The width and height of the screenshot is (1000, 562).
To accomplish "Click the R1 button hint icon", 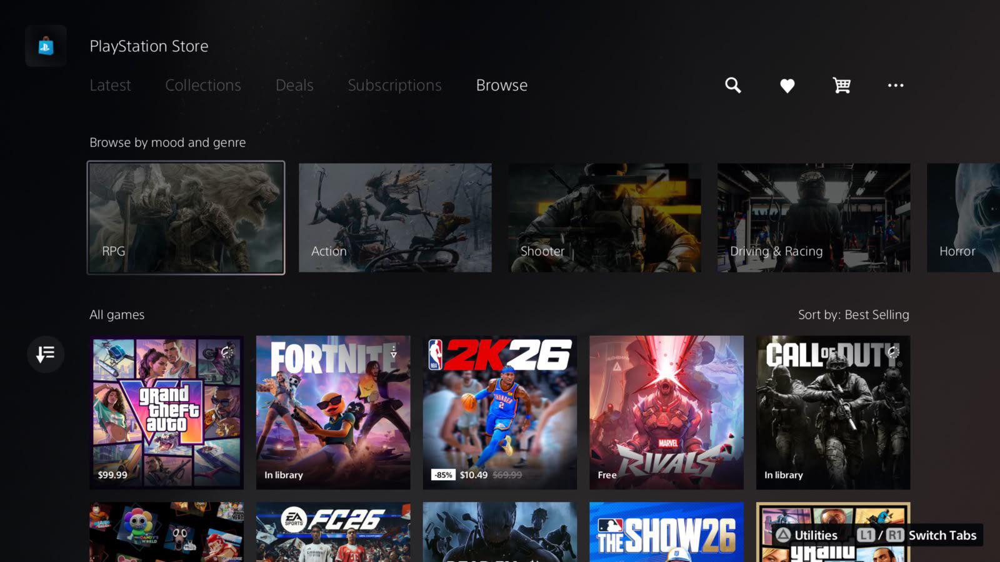I will coord(895,535).
